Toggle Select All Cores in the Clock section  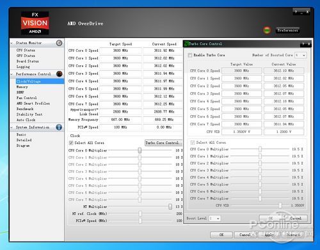[x=71, y=143]
